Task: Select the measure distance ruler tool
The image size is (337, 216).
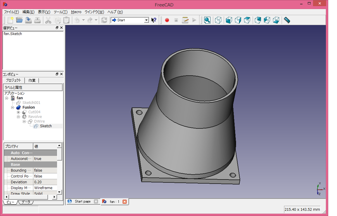Action: [x=287, y=20]
